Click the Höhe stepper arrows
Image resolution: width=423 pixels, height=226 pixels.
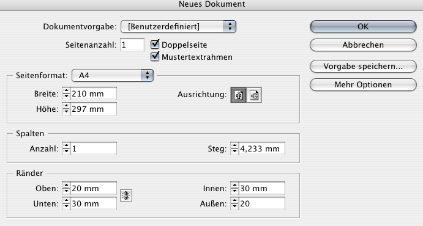pyautogui.click(x=66, y=109)
